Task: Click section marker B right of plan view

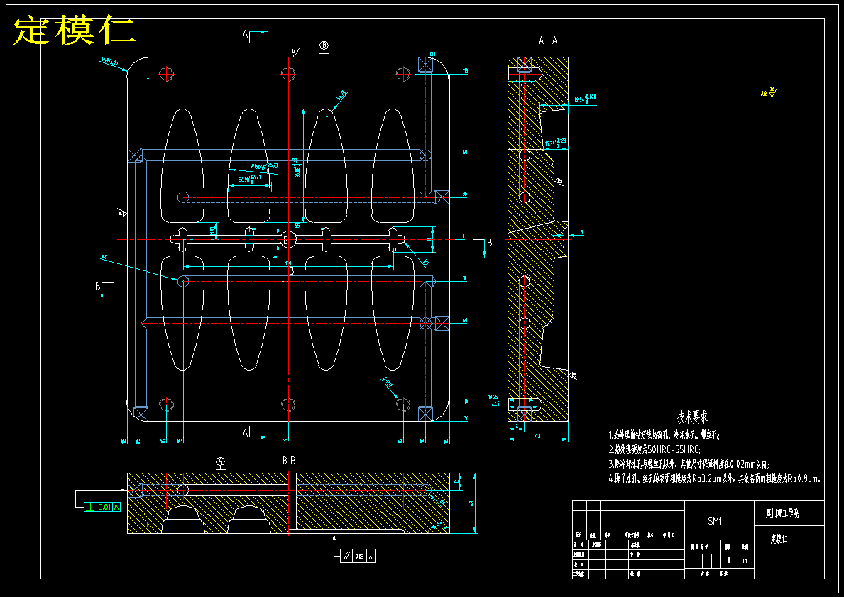Action: coord(489,243)
